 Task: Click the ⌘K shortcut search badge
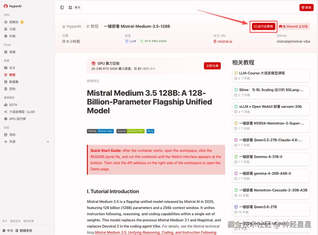point(77,7)
